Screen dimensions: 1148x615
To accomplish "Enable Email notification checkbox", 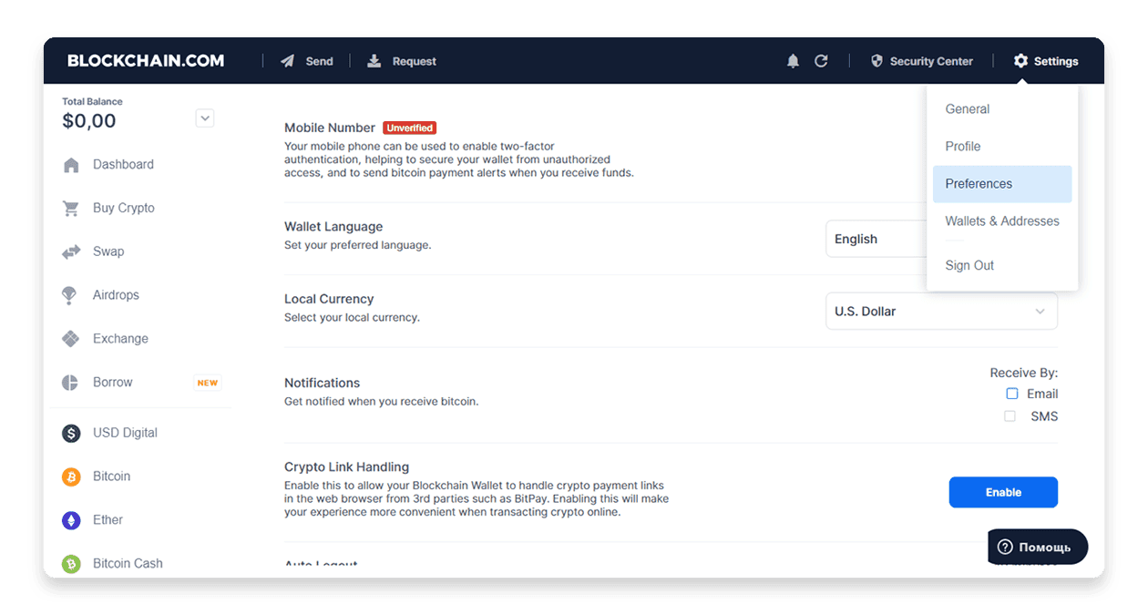I will 1011,394.
